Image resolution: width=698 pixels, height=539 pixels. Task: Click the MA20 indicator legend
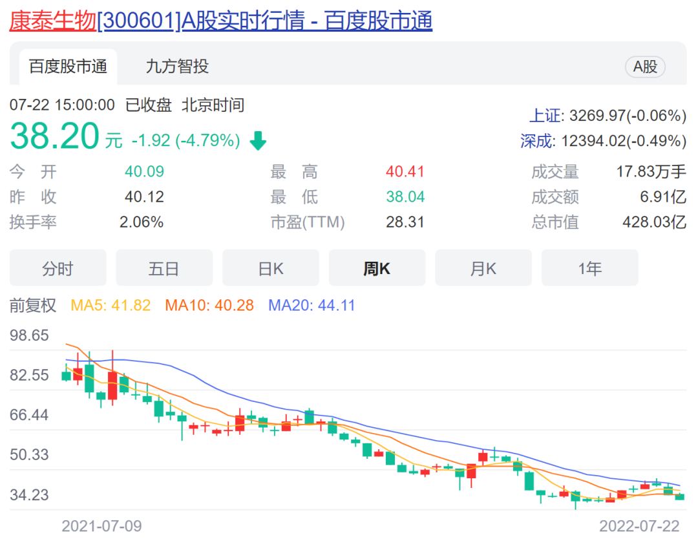point(312,306)
